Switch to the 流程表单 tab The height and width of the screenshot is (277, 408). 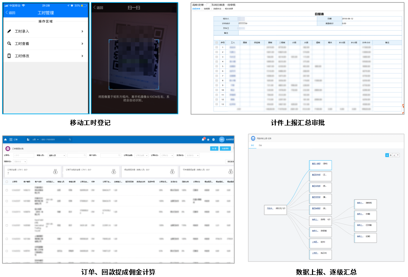(x=196, y=9)
